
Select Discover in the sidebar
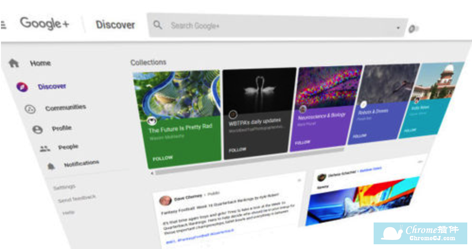tap(52, 87)
